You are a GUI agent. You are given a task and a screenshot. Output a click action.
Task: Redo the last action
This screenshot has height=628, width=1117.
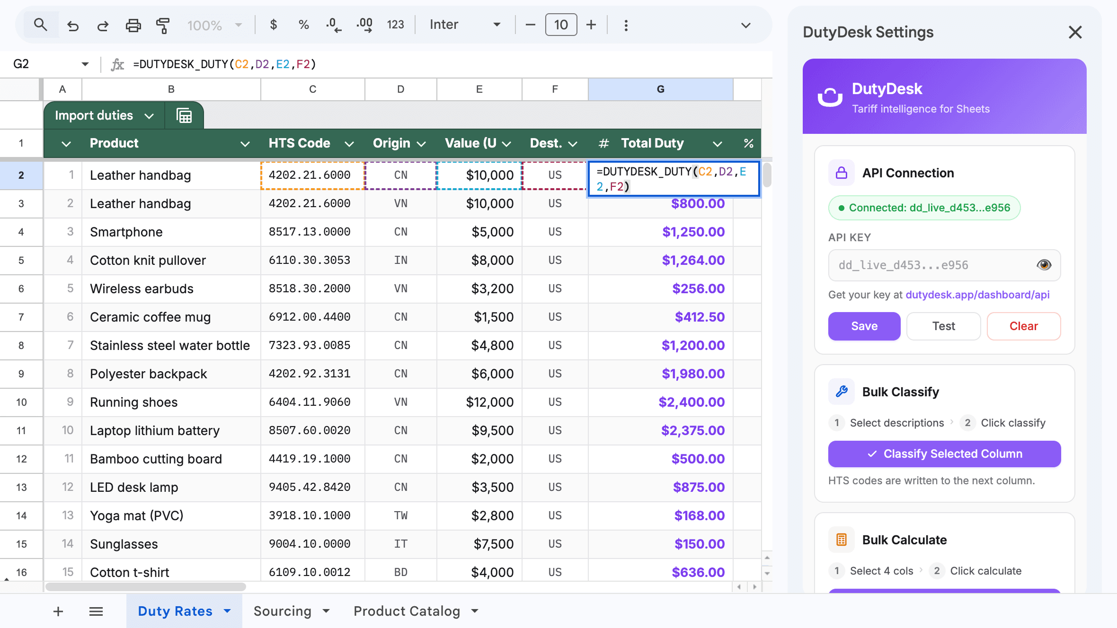pyautogui.click(x=103, y=25)
